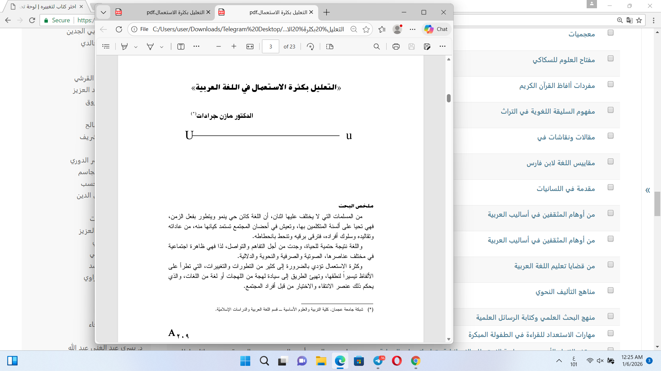Open erase tool options dropdown arrow
Image resolution: width=661 pixels, height=371 pixels.
[x=161, y=47]
